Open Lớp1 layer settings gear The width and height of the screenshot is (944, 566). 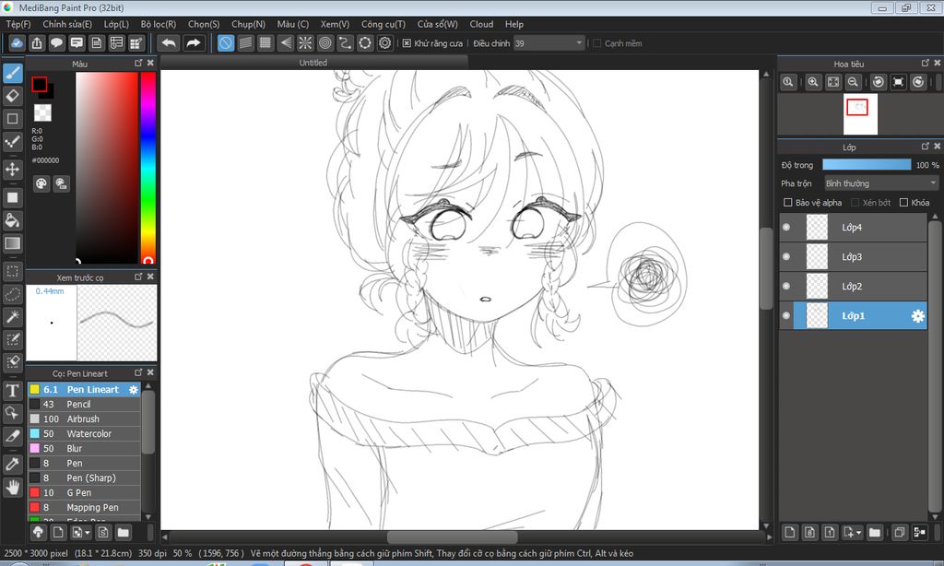(917, 316)
